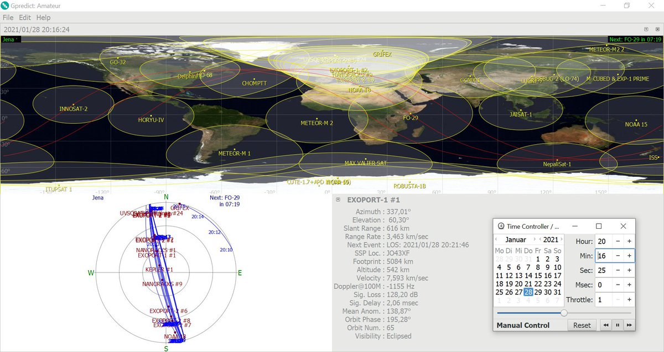Click ISS marker on the map
Viewport: 664px width, 352px height.
[654, 157]
